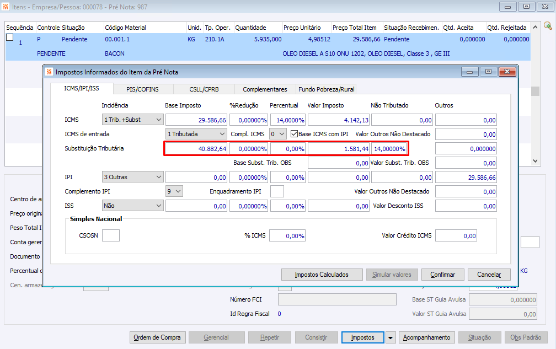The width and height of the screenshot is (556, 349).
Task: Click the Substituição Tributária base value field
Action: tap(196, 149)
